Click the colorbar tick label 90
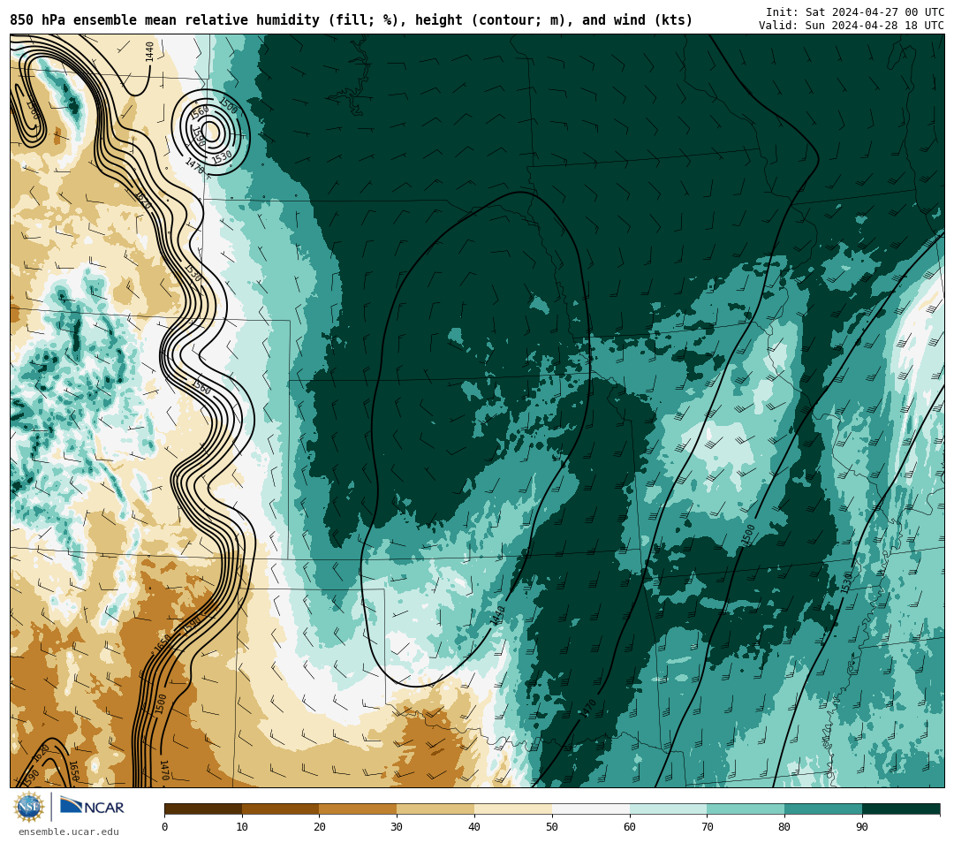 (862, 826)
